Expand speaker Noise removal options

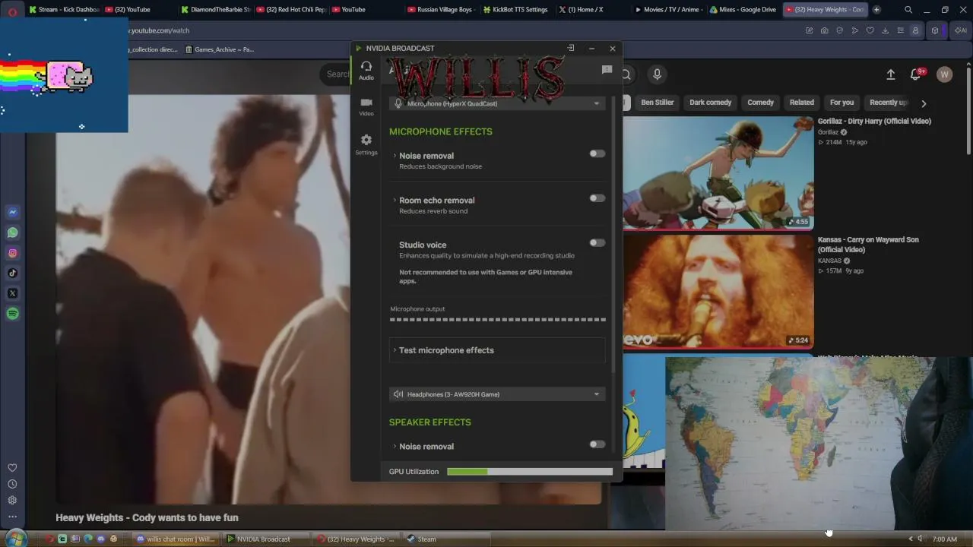pos(395,447)
